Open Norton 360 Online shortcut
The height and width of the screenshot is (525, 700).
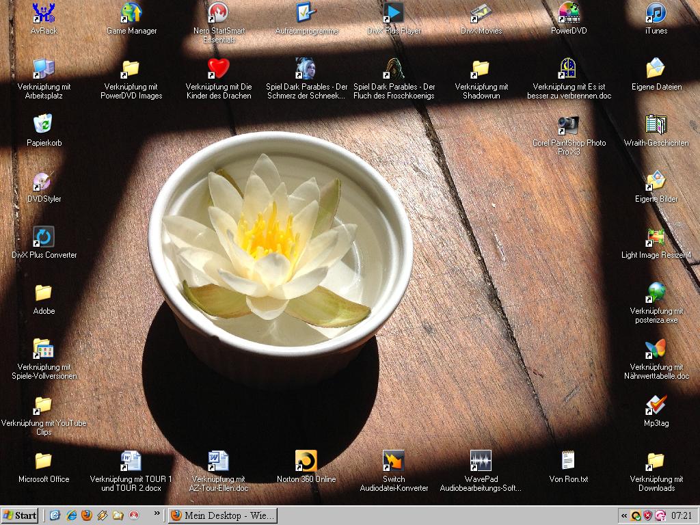[x=306, y=461]
